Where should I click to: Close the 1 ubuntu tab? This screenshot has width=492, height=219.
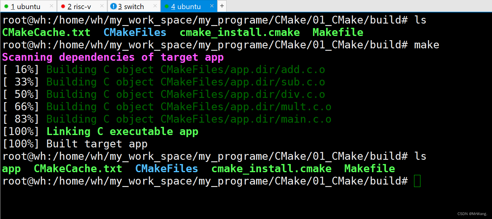pyautogui.click(x=51, y=6)
